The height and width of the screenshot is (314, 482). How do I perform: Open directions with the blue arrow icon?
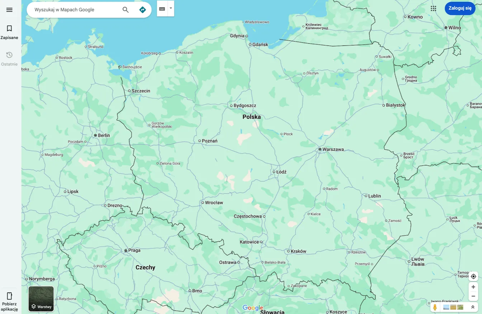[x=143, y=10]
